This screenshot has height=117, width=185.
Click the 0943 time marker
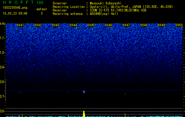[x=56, y=25]
